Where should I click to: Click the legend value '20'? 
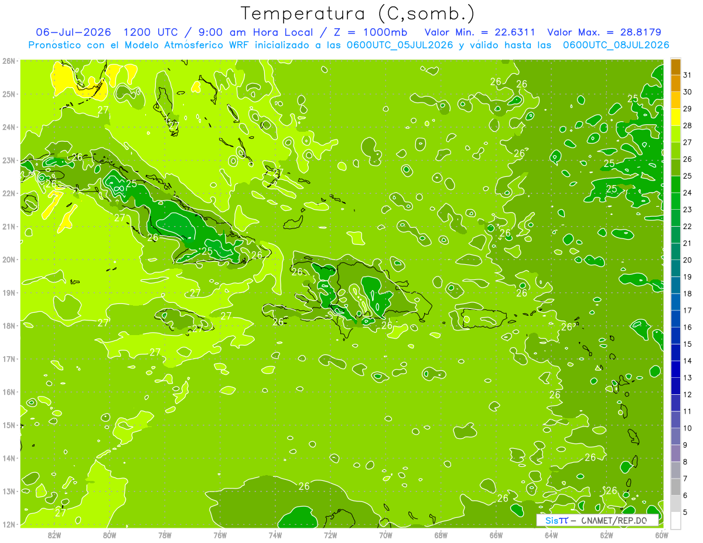tap(688, 260)
